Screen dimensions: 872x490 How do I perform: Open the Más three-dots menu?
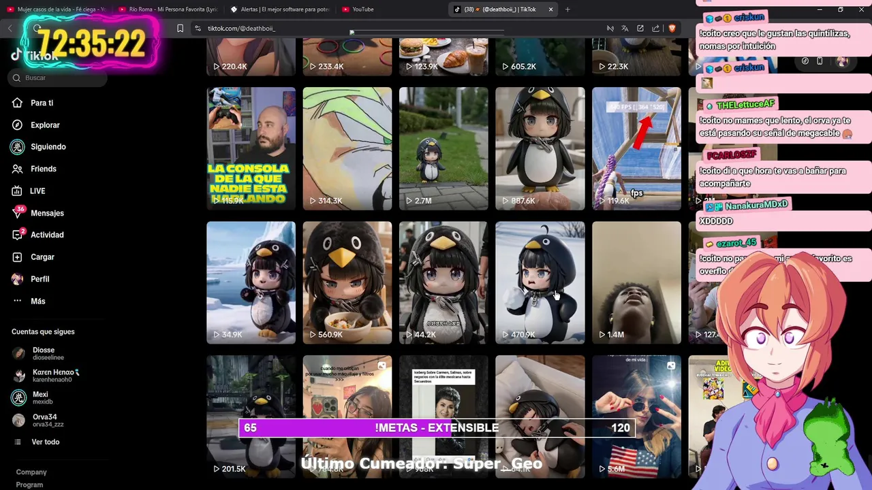[18, 301]
